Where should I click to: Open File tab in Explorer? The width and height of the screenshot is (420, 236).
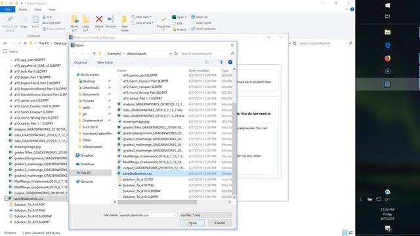click(7, 9)
